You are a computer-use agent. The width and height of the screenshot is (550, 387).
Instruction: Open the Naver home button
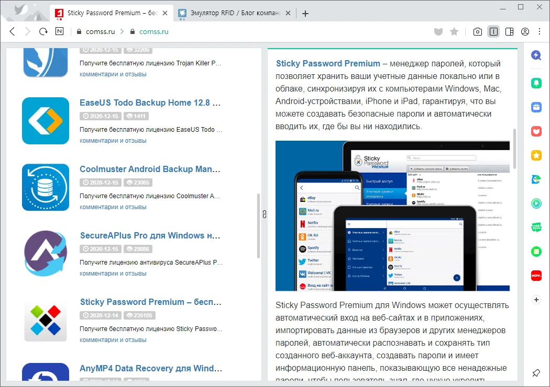coord(60,31)
